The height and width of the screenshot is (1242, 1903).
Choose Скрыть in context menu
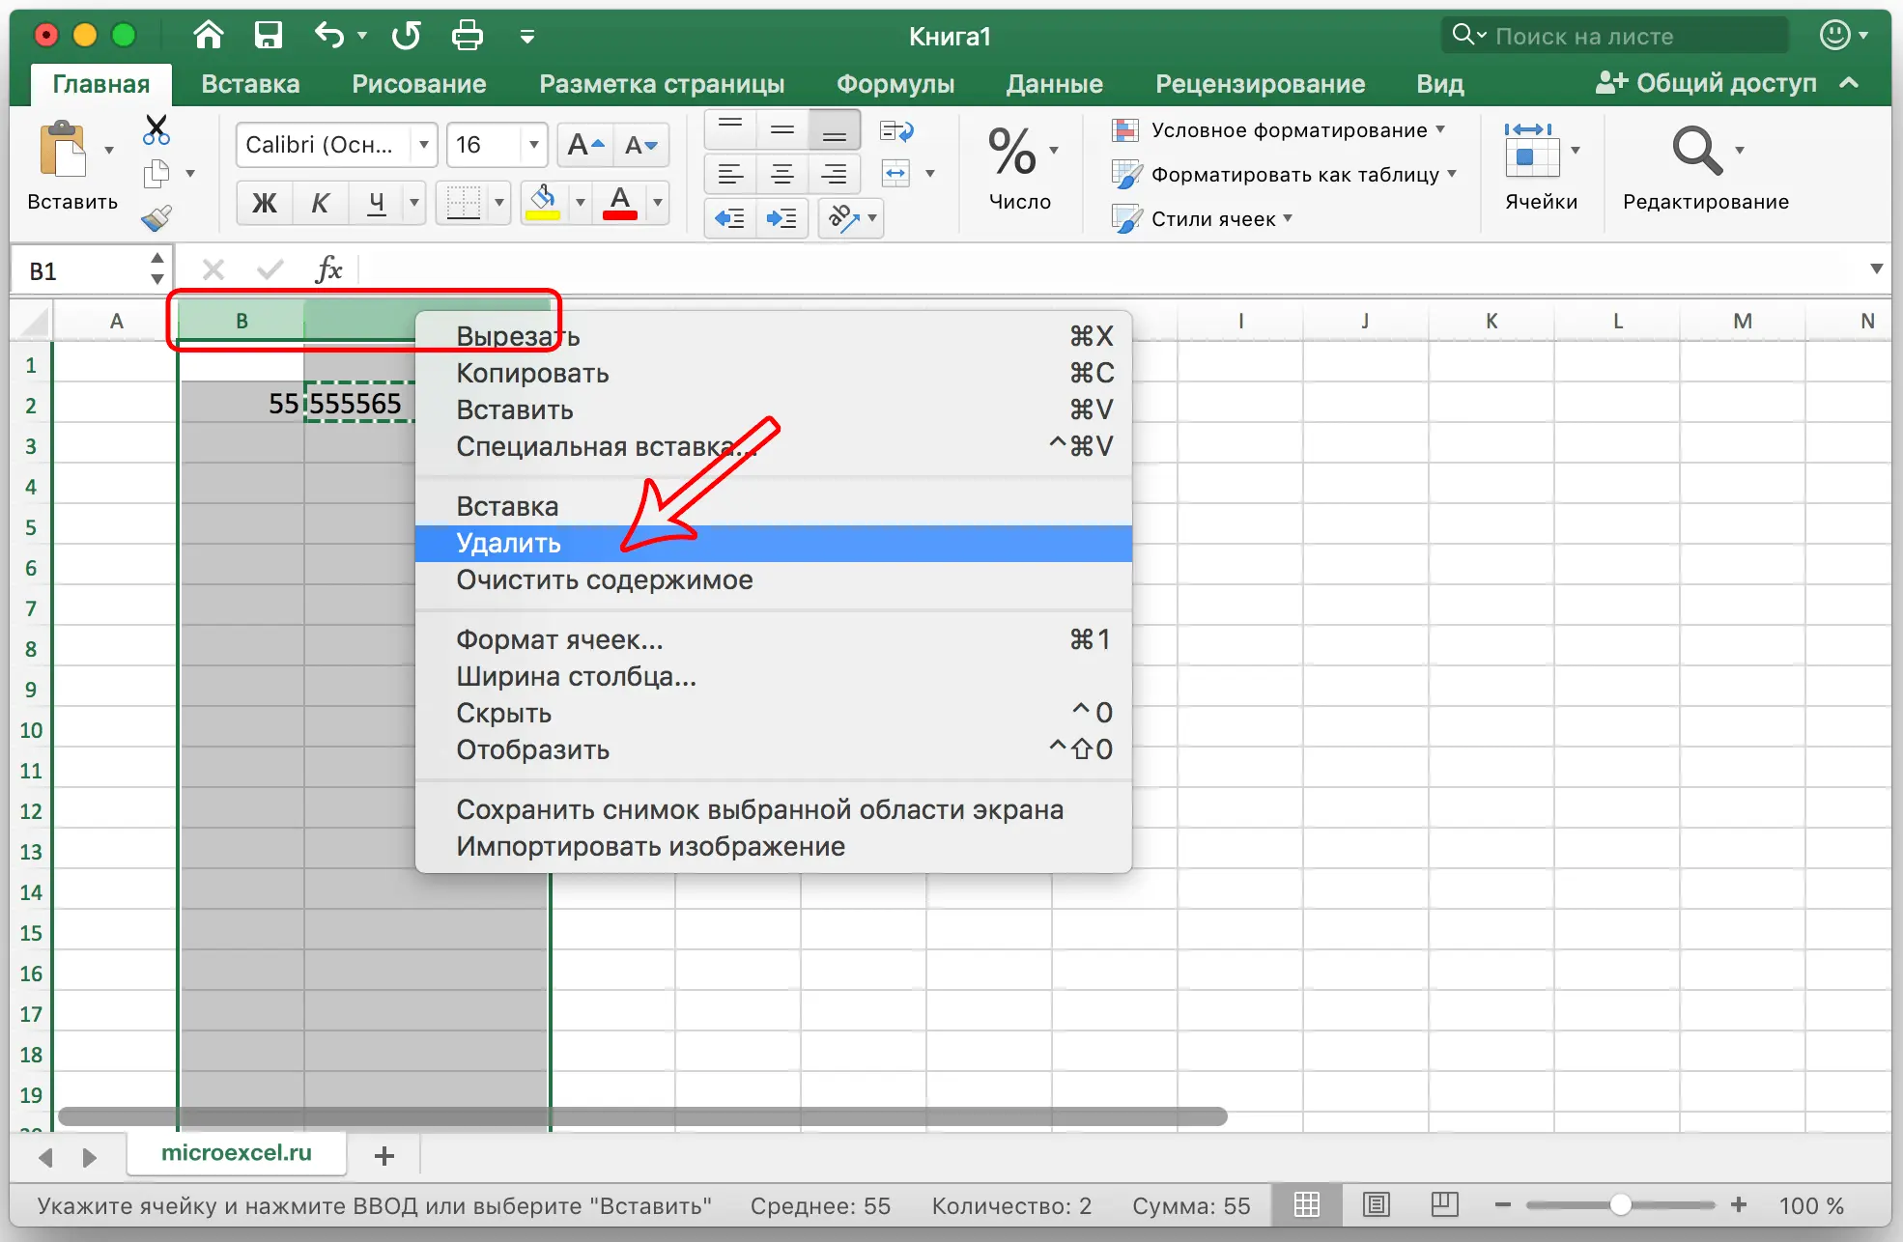coord(773,713)
